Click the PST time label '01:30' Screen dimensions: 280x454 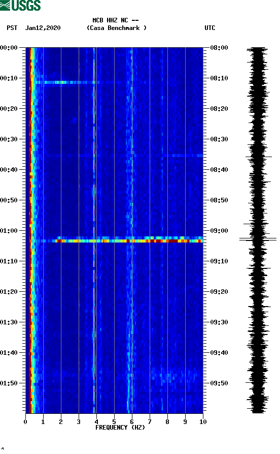pos(9,322)
